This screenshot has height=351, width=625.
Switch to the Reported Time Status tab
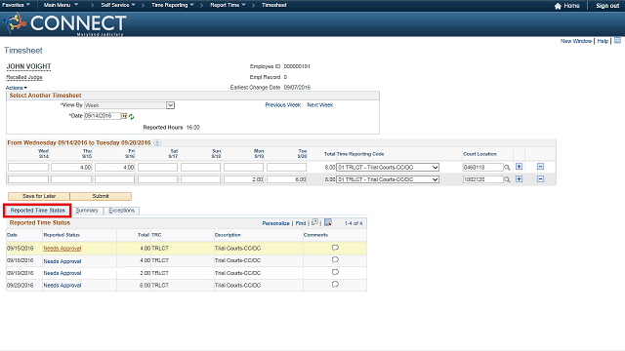37,211
